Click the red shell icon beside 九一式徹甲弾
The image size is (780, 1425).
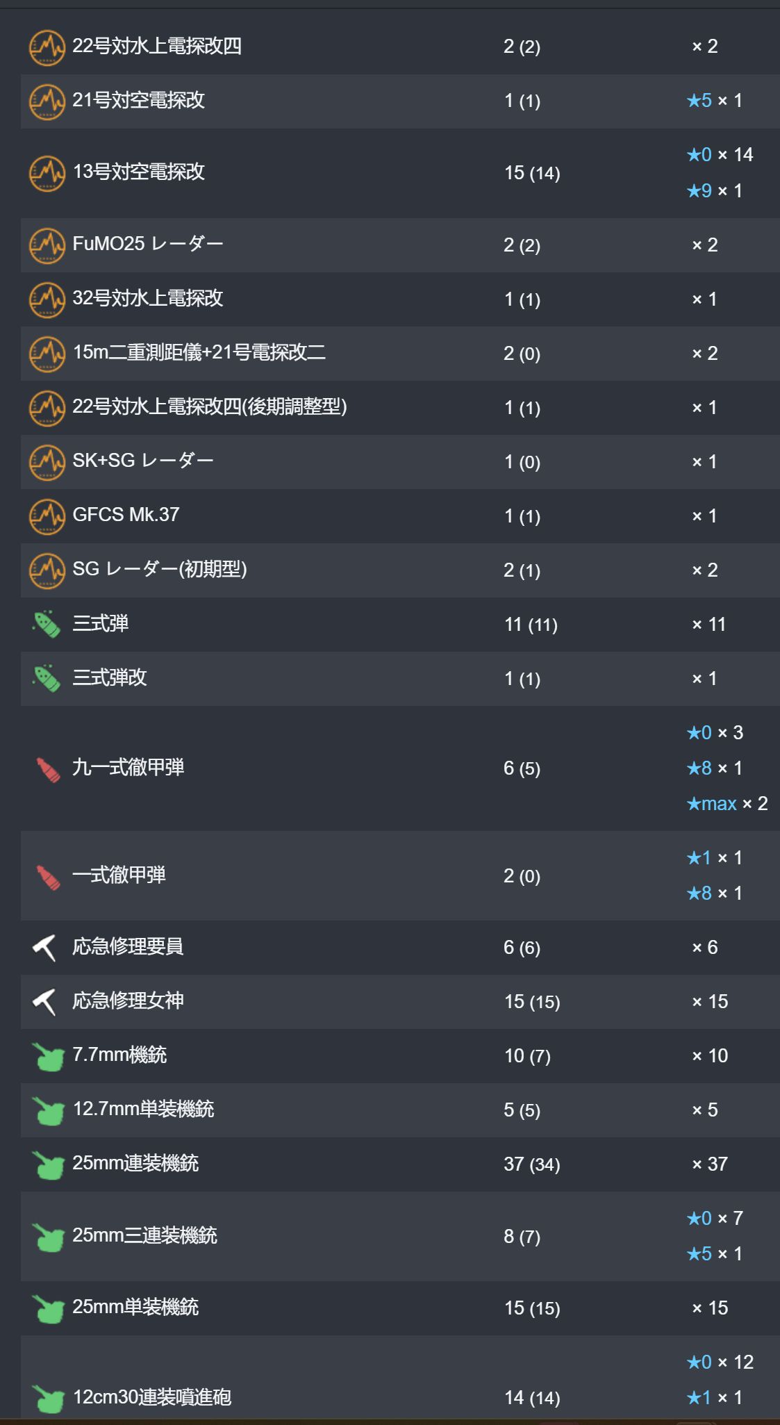pos(47,769)
